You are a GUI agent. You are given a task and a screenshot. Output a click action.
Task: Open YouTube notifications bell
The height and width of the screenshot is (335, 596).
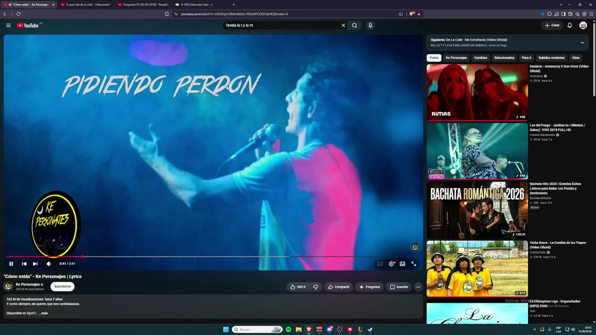pos(569,25)
